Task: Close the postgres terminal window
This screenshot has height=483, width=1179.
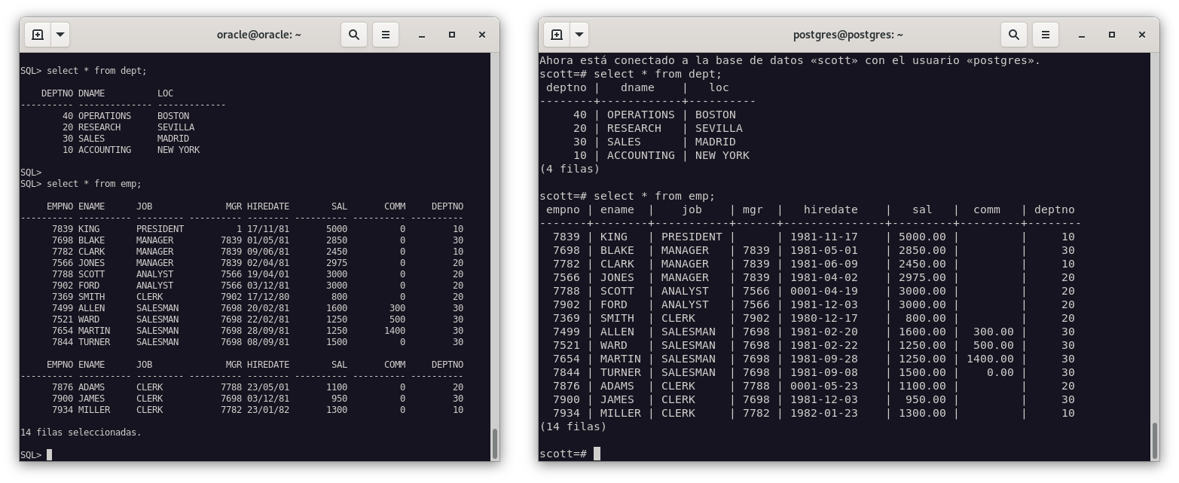Action: (1142, 35)
